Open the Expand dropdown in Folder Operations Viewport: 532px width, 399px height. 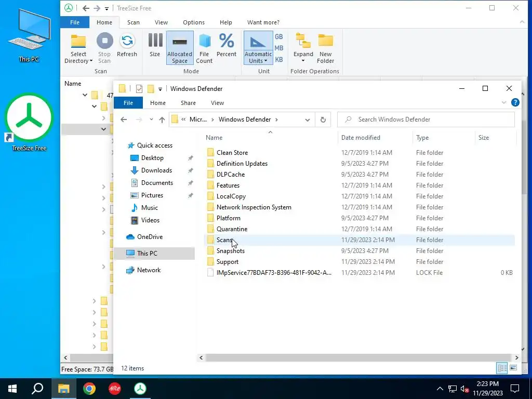pos(303,48)
